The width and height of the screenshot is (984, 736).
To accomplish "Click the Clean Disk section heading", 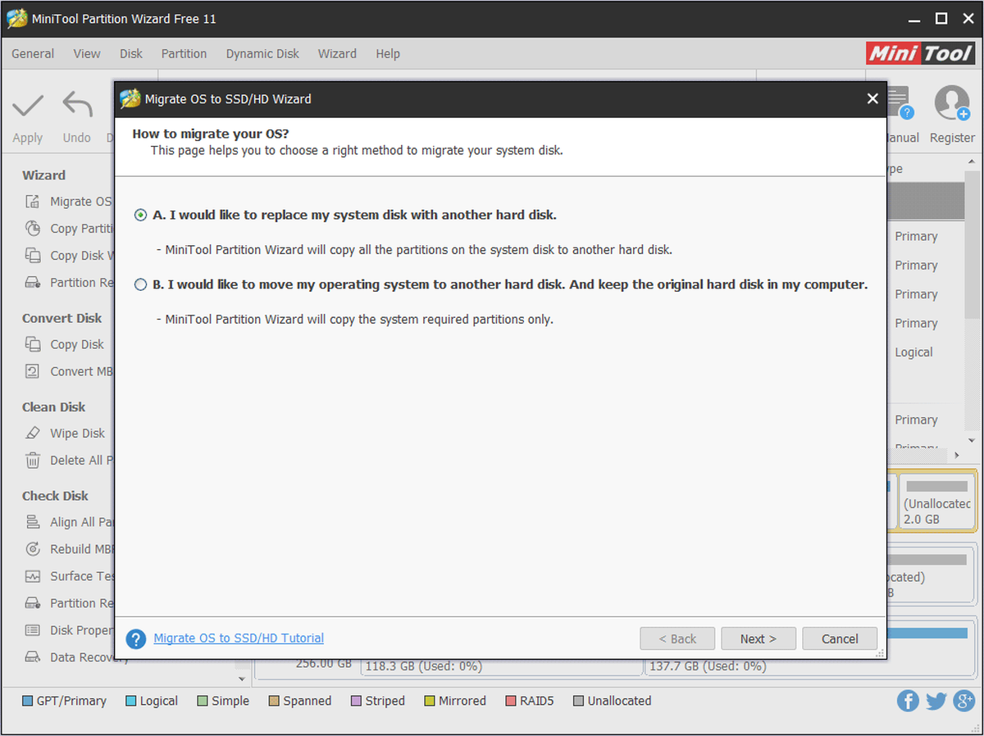I will tap(54, 407).
